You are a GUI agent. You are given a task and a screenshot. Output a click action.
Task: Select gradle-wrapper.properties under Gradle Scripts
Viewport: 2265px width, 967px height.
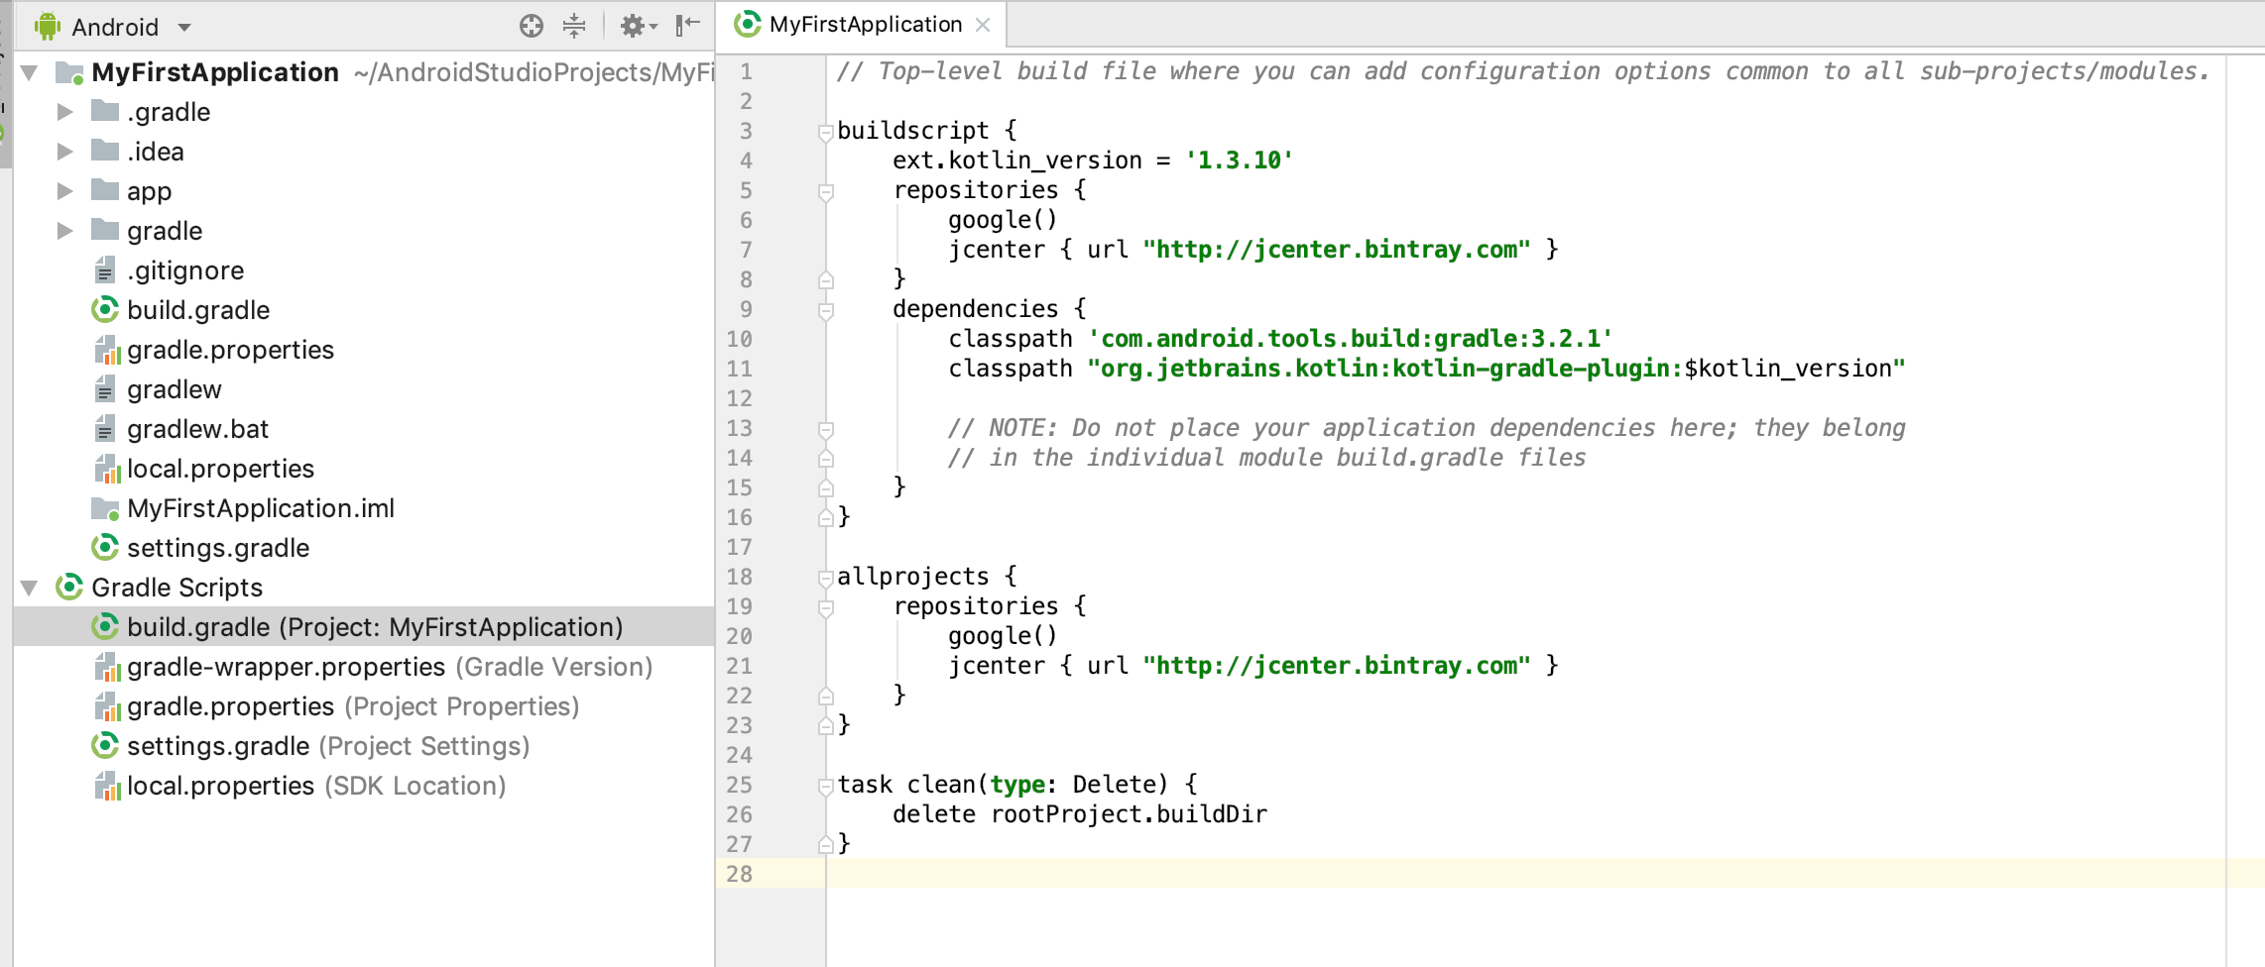(288, 667)
